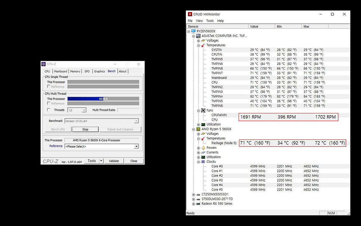
Task: Click the Multi Thread Ratio field
Action: point(128,110)
